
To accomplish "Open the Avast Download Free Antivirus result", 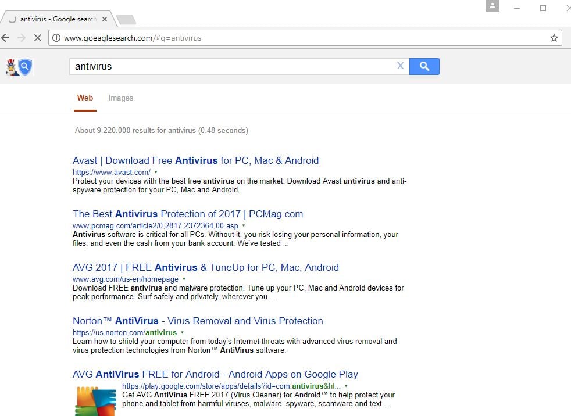I will (195, 160).
